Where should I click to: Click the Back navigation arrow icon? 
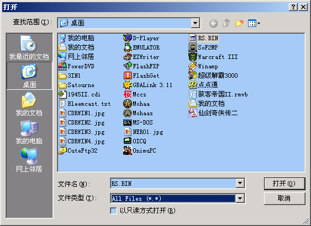point(213,24)
